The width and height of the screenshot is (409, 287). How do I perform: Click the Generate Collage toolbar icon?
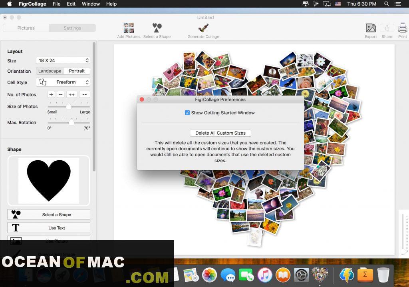(203, 28)
